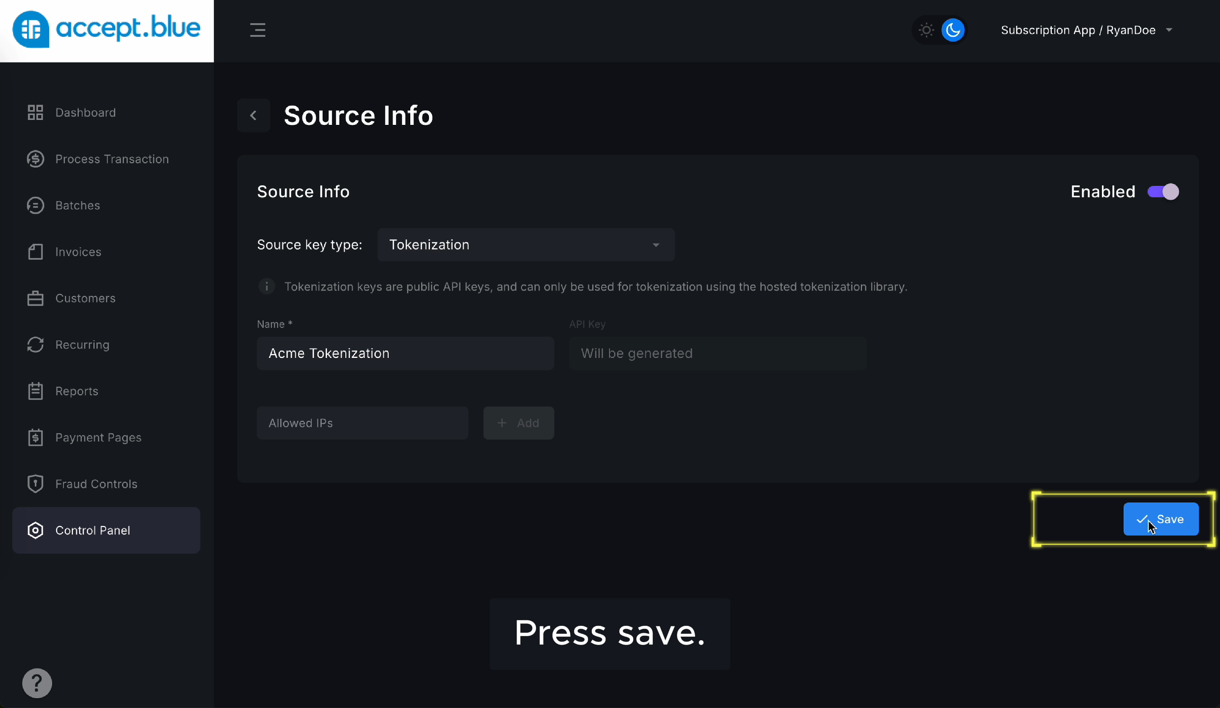Open Fraud Controls settings
1220x708 pixels.
(96, 484)
